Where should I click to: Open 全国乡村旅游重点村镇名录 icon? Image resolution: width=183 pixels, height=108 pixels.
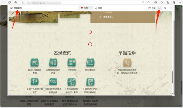pos(53,82)
